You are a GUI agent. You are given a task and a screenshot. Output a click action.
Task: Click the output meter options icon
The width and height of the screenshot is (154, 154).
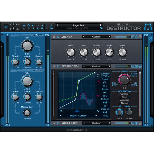click(151, 38)
